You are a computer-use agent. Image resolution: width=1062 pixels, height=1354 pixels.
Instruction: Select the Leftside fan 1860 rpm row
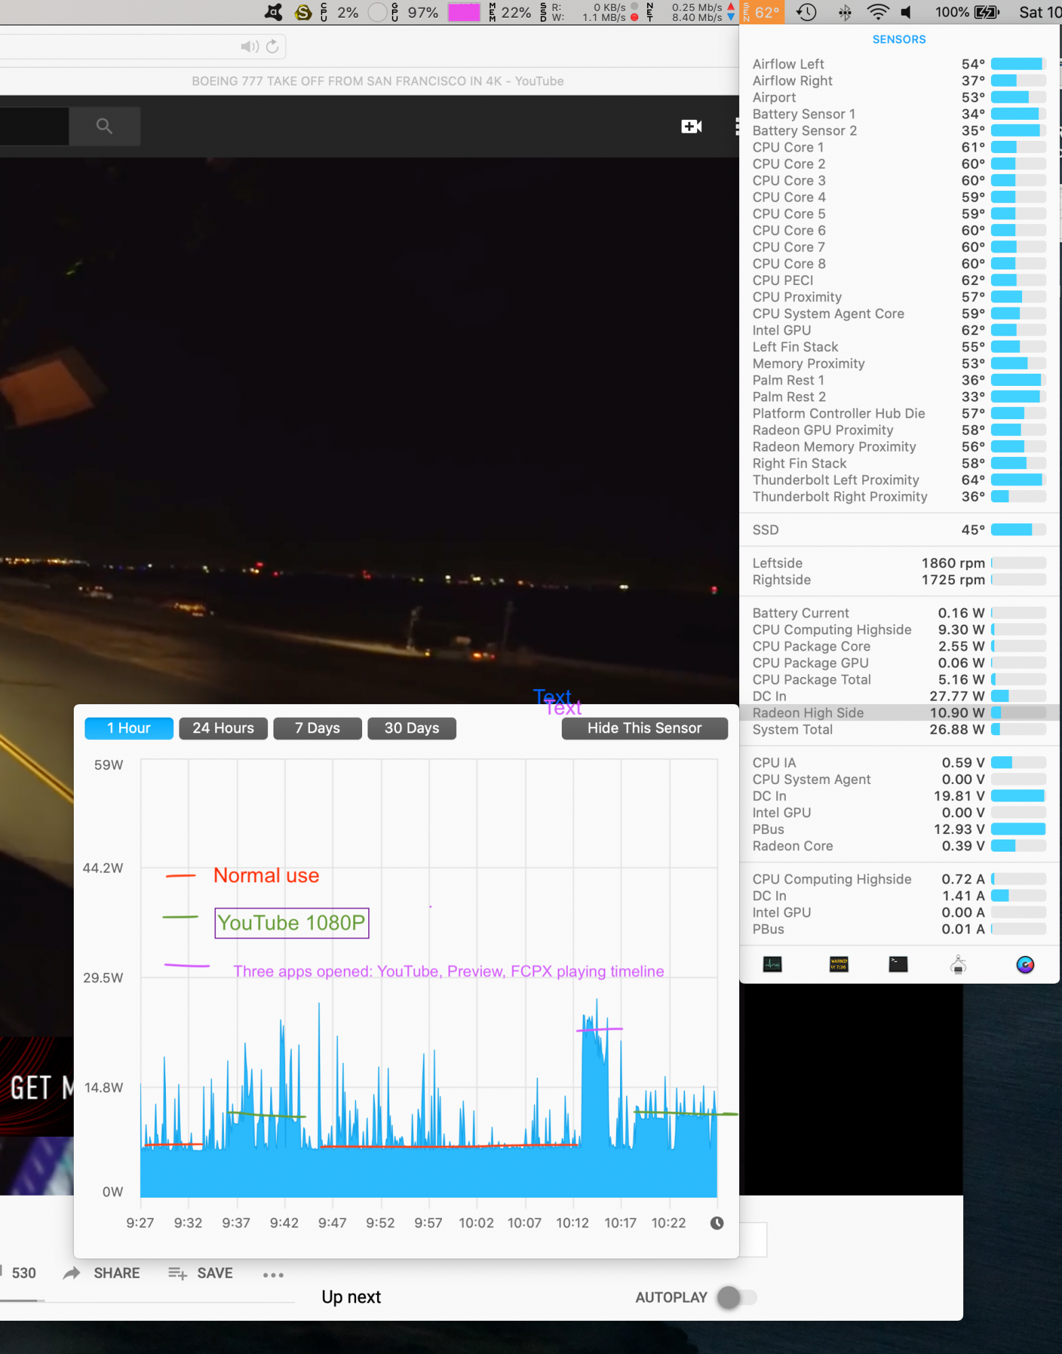coord(899,563)
